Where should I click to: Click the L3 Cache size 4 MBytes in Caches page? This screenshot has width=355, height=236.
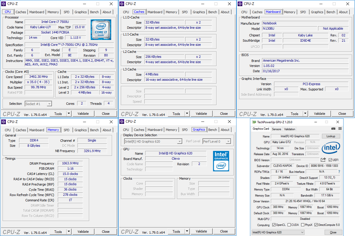164,74
